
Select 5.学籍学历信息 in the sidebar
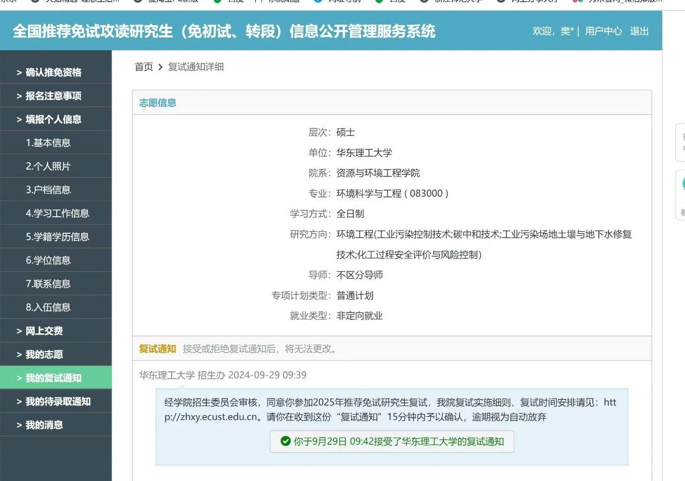point(56,237)
